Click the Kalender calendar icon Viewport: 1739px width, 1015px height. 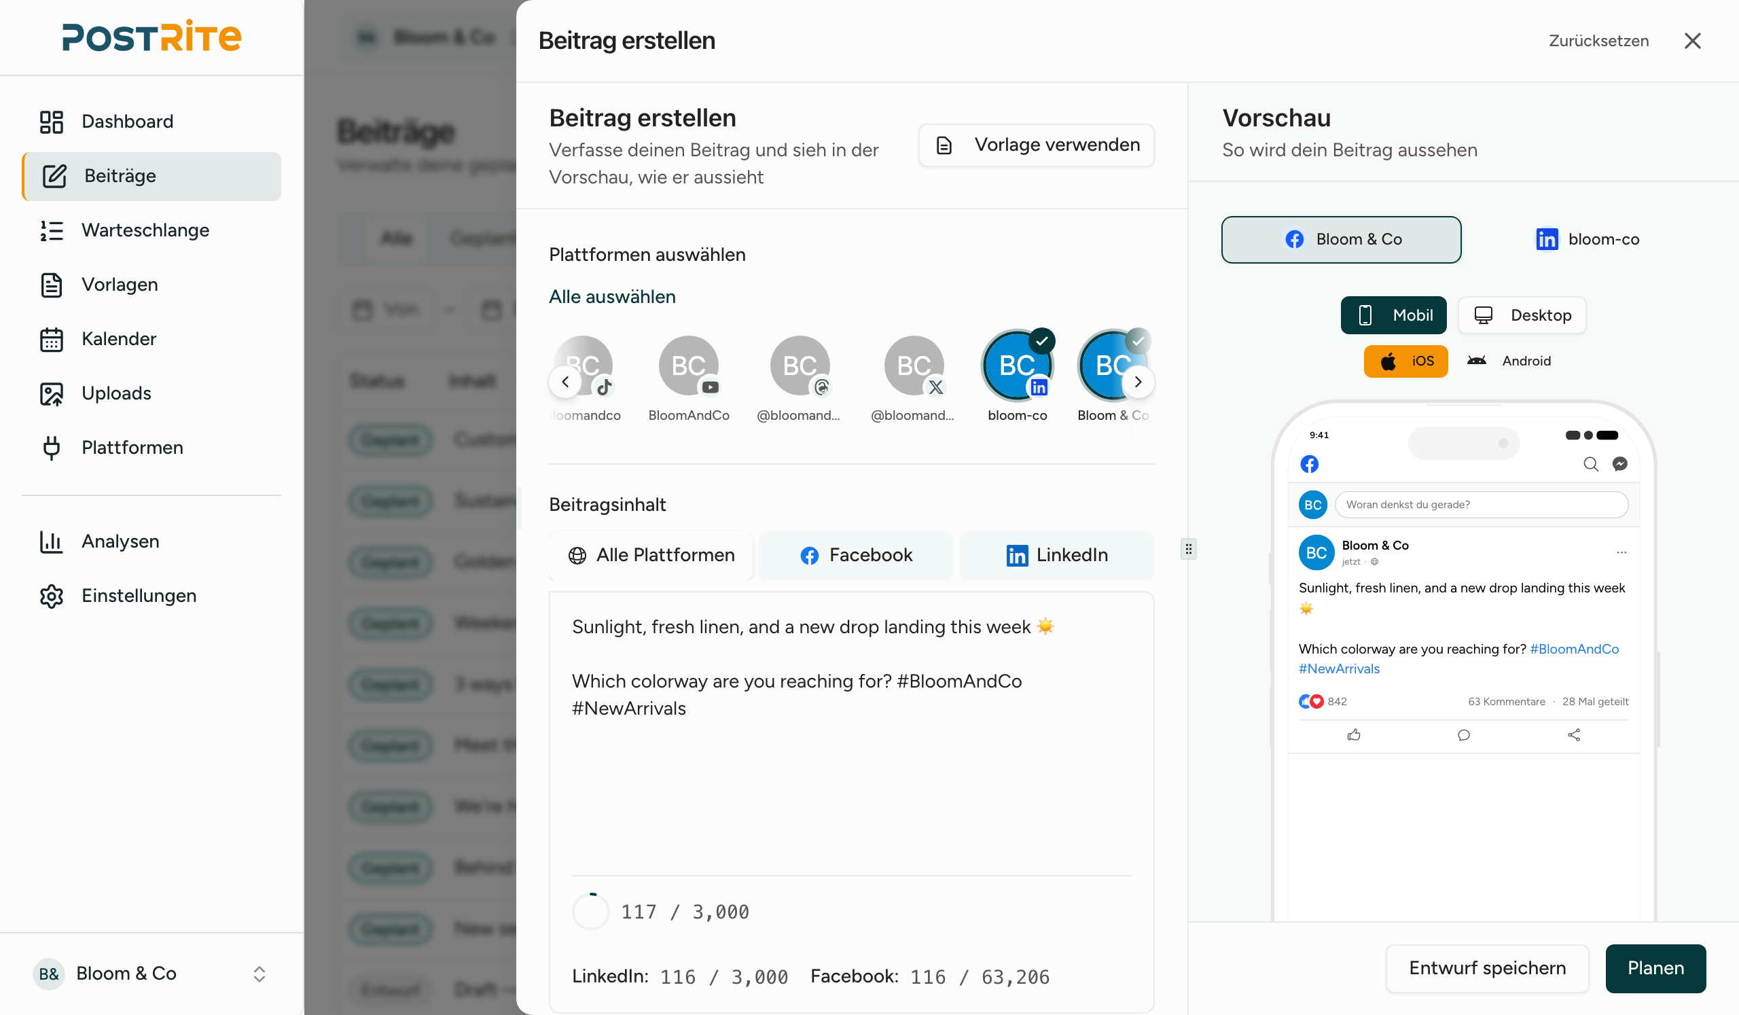click(52, 339)
